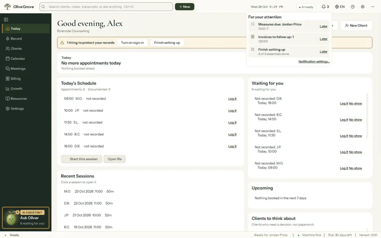
Task: Open Notification settings link
Action: [314, 62]
